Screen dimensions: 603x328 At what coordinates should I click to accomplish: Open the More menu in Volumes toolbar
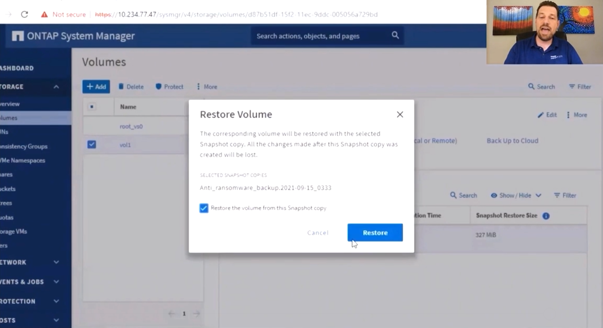click(x=207, y=87)
